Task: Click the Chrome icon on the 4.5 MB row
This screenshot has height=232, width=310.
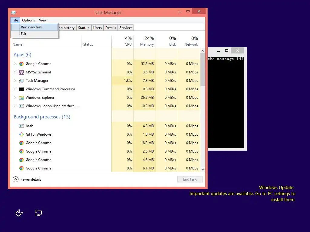Action: (x=21, y=160)
